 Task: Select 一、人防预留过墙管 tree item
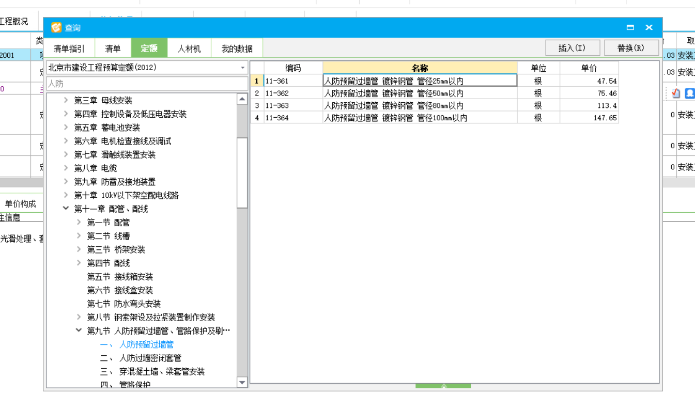click(137, 344)
